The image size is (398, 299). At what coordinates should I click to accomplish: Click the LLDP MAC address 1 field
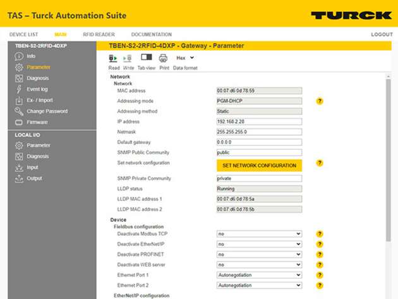(x=259, y=199)
